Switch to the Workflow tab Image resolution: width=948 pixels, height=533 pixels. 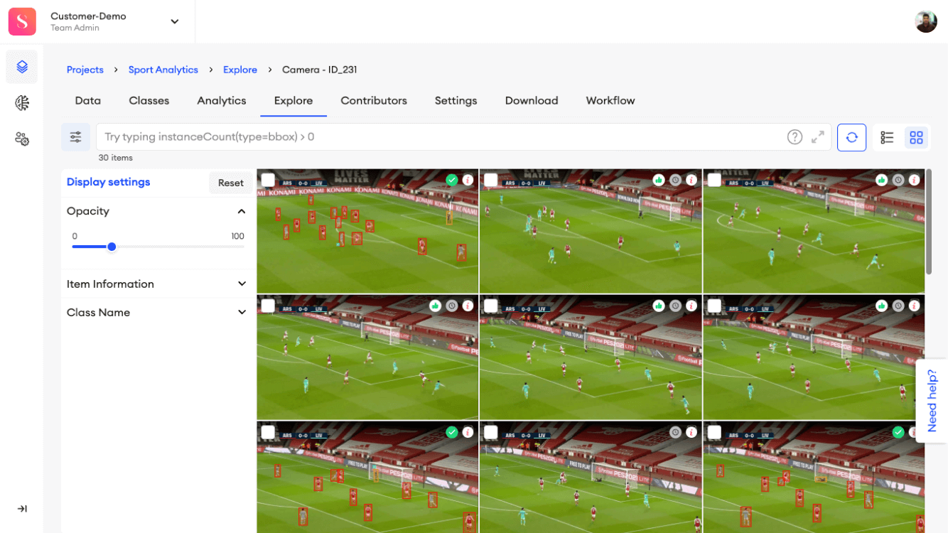[x=610, y=101]
